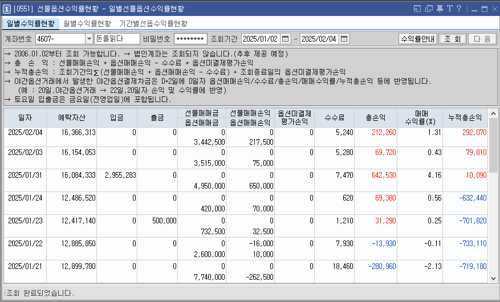
Task: Click the 일자 column header
Action: point(25,117)
